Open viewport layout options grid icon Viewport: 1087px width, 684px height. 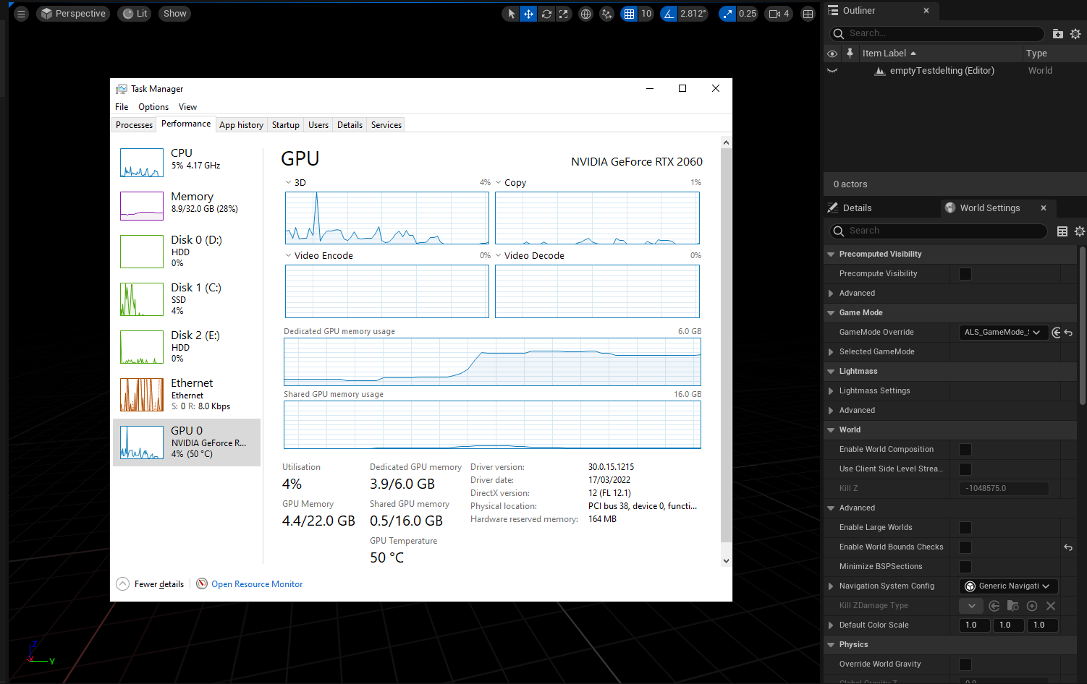(x=808, y=14)
